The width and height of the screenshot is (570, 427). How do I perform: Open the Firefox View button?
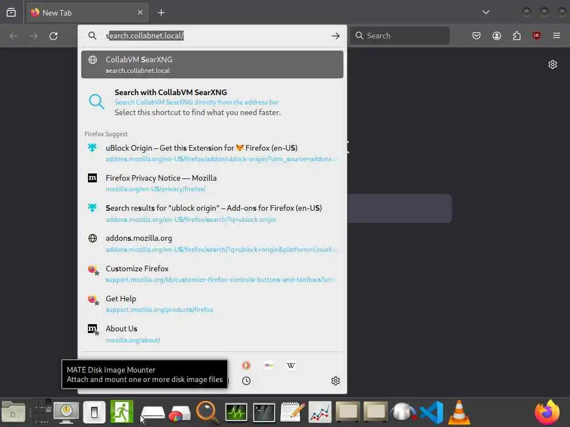point(11,13)
